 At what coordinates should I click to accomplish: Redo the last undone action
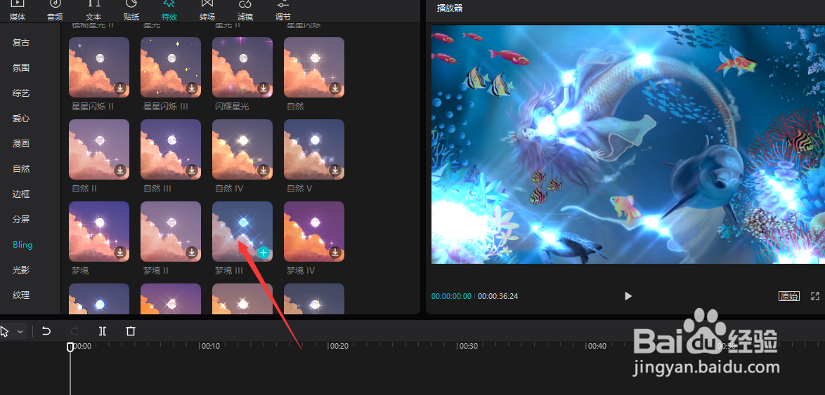click(74, 331)
